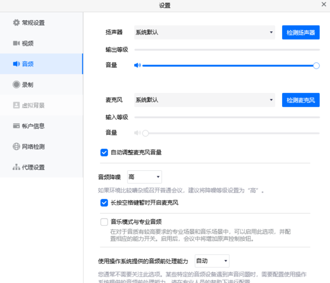Click the camera icon beside 视频
Screen dimensions: 330x283
coord(16,43)
